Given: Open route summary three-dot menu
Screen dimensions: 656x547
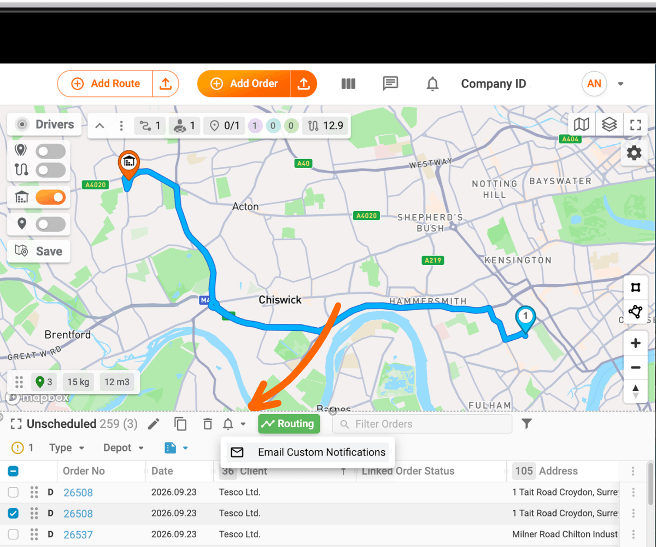Looking at the screenshot, I should (x=121, y=126).
